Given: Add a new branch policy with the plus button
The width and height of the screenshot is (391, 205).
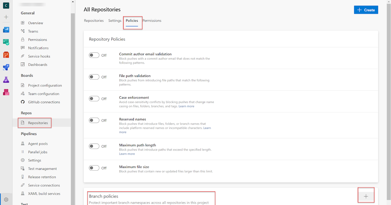Looking at the screenshot, I should [366, 195].
